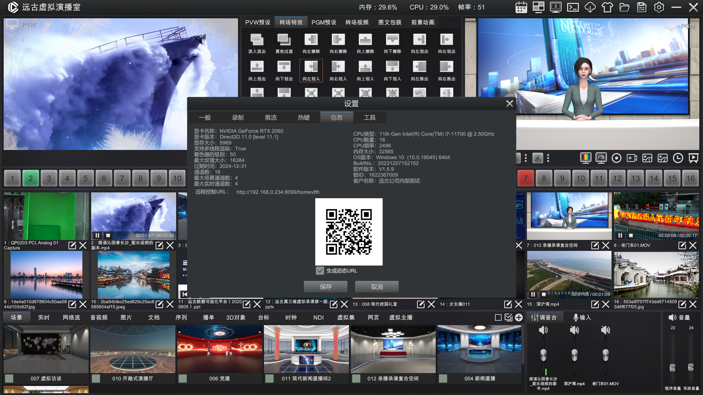Pause source 2 video playback
Screen dimensions: 703x395
click(x=97, y=236)
